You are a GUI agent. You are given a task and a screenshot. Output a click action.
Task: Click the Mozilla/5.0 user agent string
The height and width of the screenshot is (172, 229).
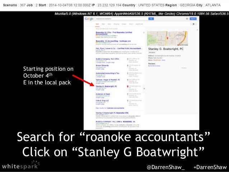[x=141, y=14]
